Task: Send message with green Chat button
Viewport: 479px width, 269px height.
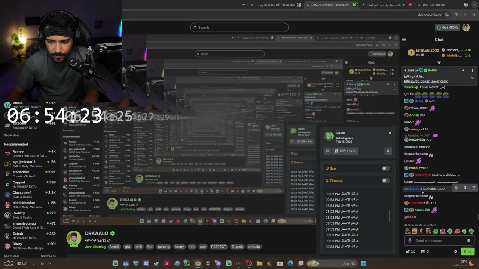Action: tap(468, 251)
